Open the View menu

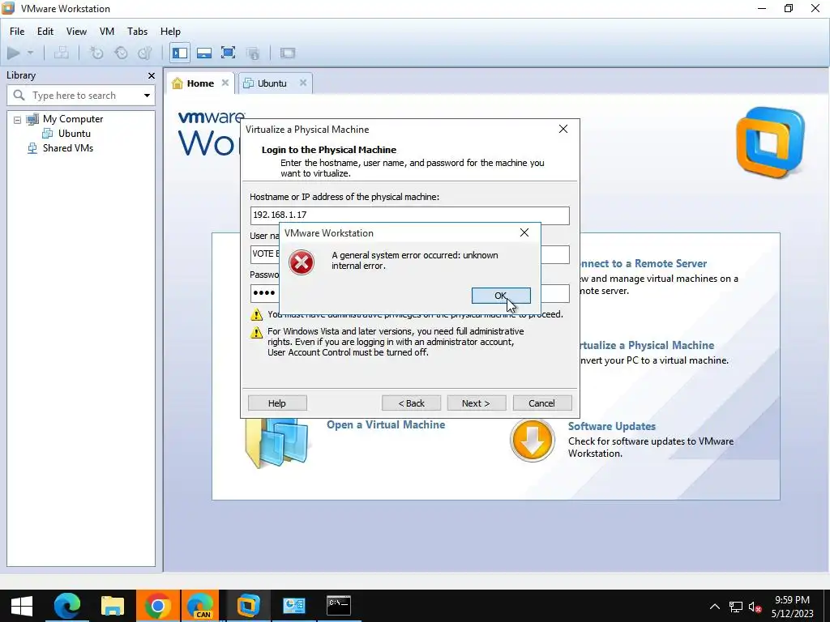76,32
